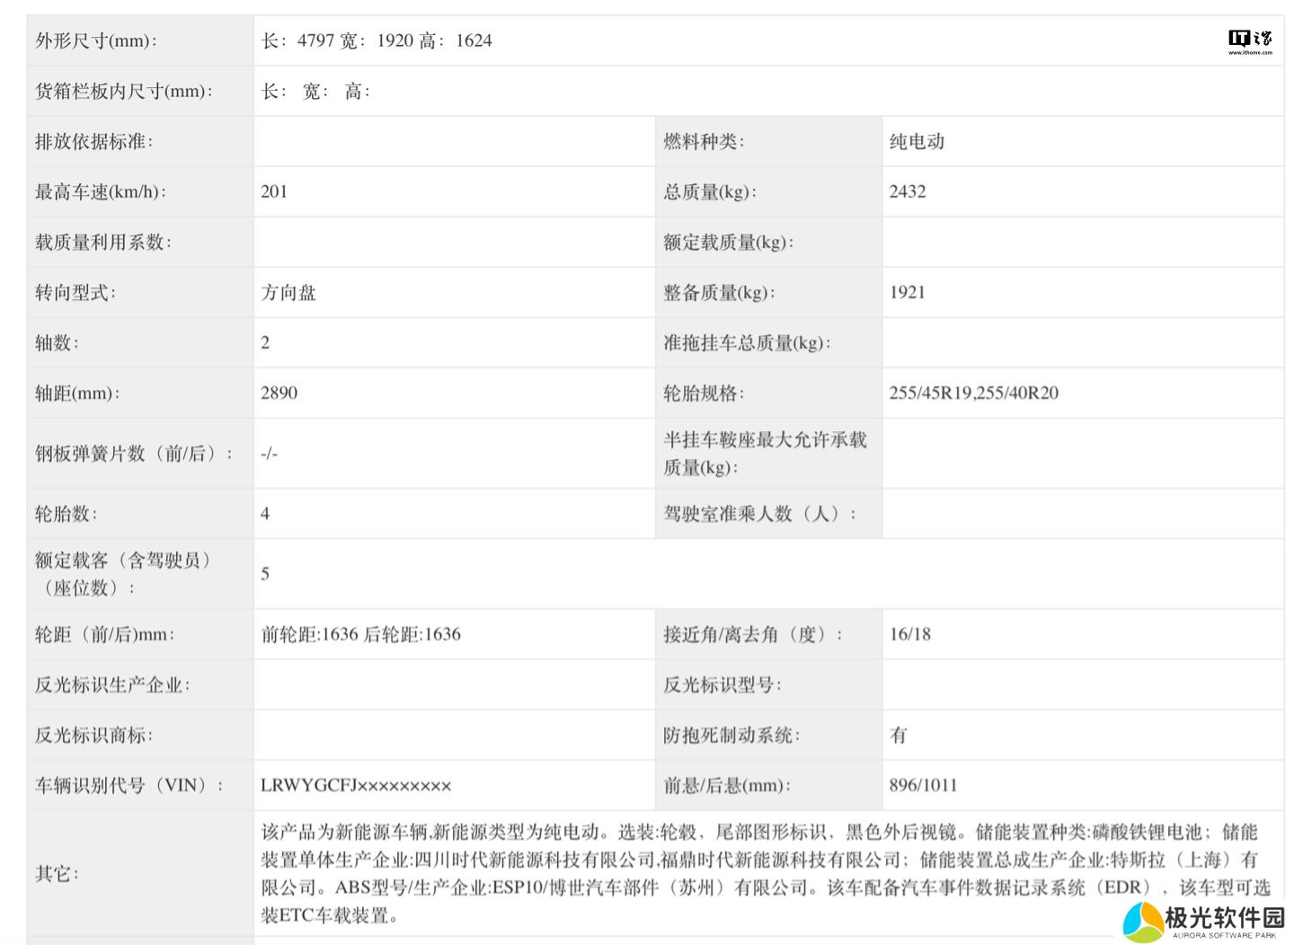
Task: Select the VIN code LRWYGCFJ text
Action: (356, 785)
